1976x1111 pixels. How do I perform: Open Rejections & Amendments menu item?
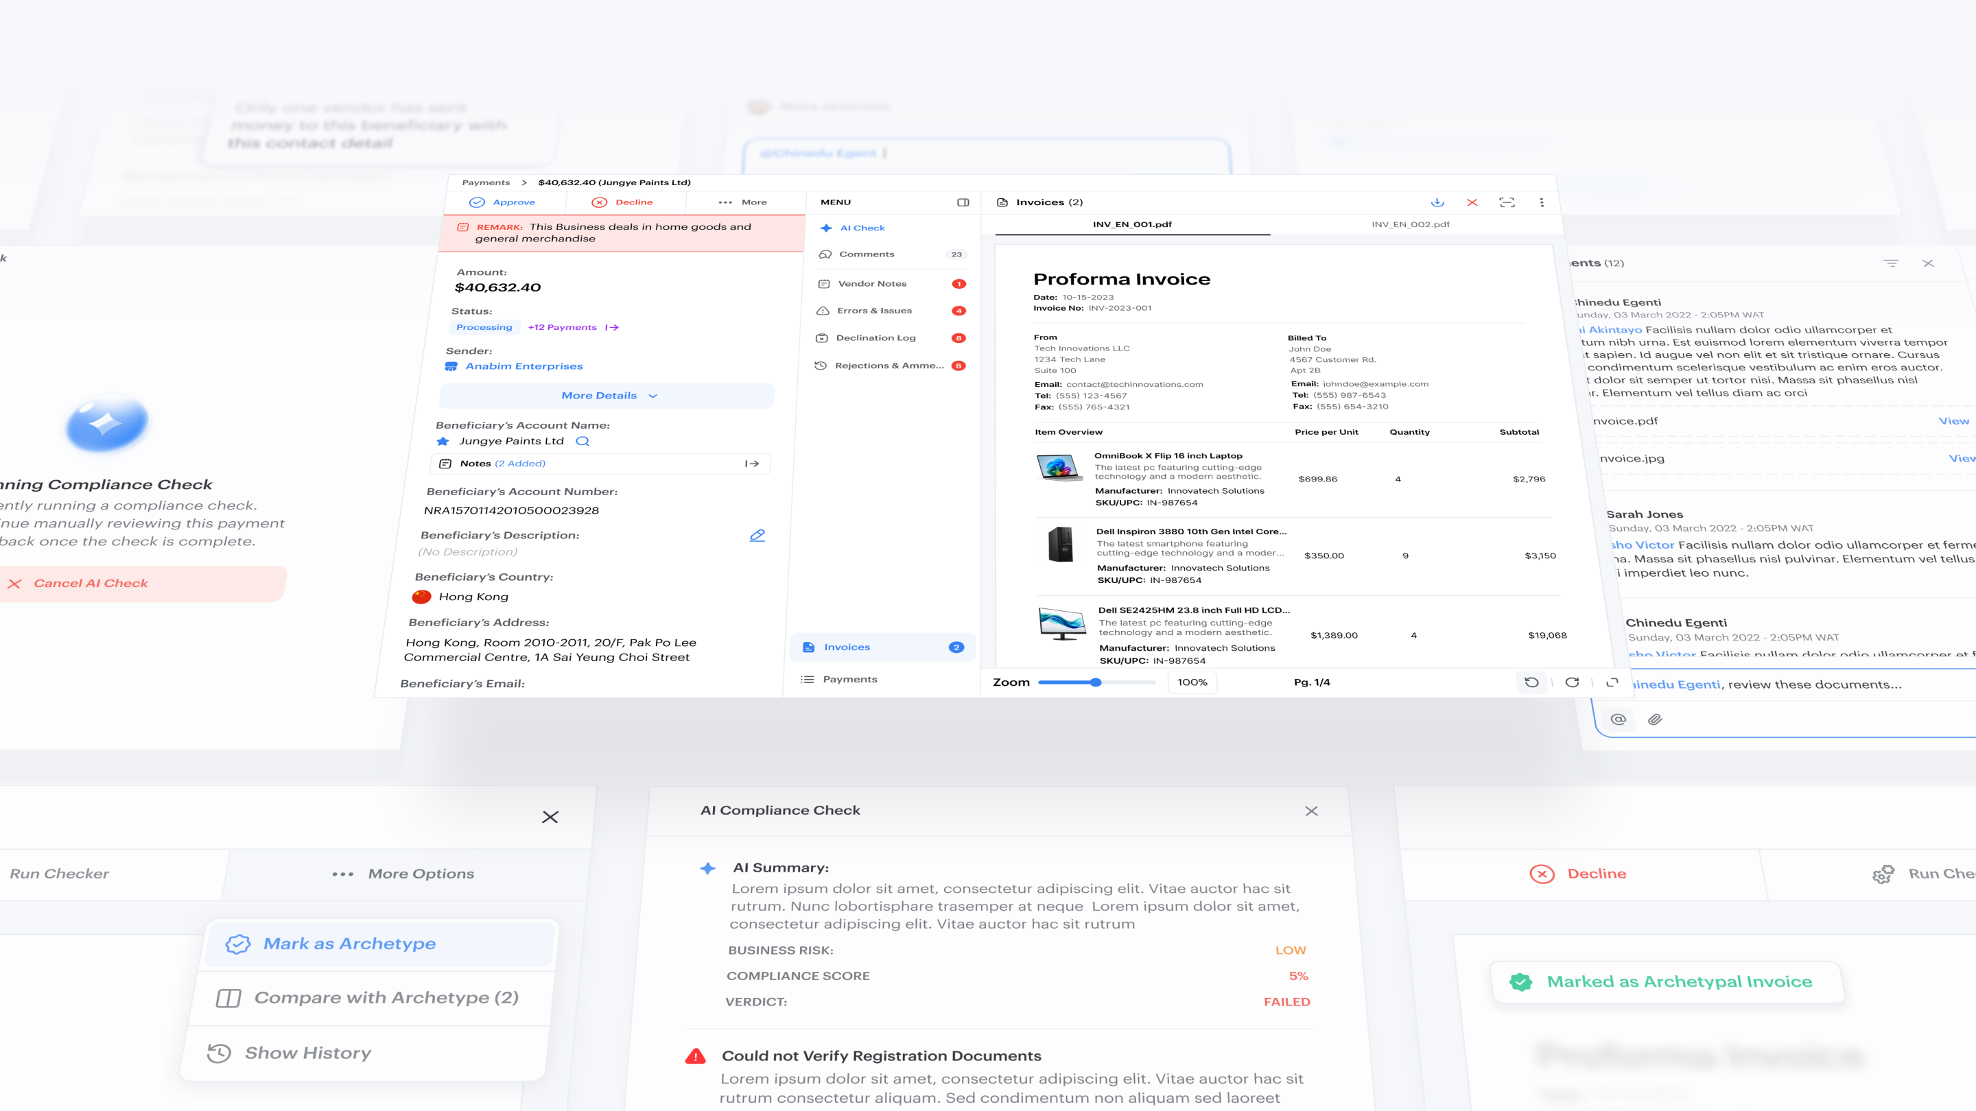click(889, 366)
